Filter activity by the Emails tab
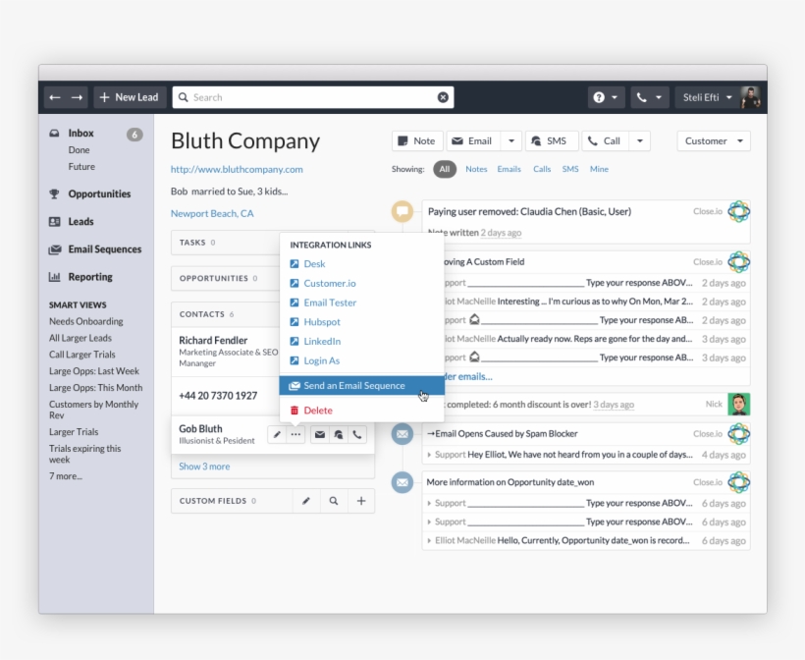Viewport: 805px width, 660px height. pos(509,169)
